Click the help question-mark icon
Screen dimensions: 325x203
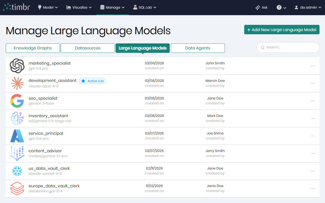pyautogui.click(x=279, y=7)
